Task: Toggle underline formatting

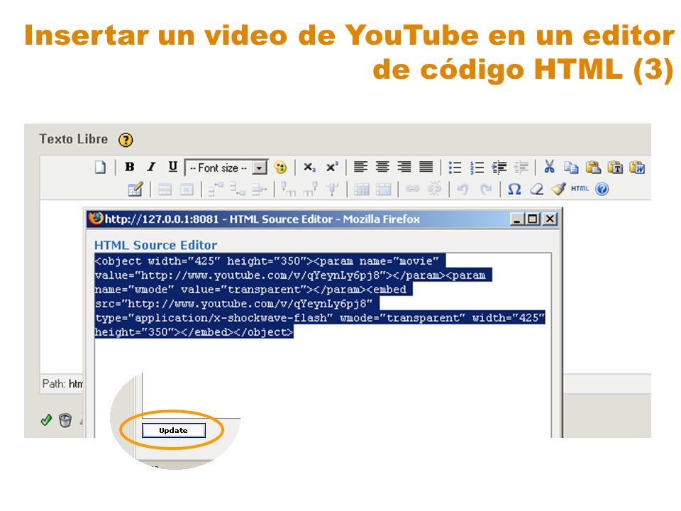Action: pos(173,167)
